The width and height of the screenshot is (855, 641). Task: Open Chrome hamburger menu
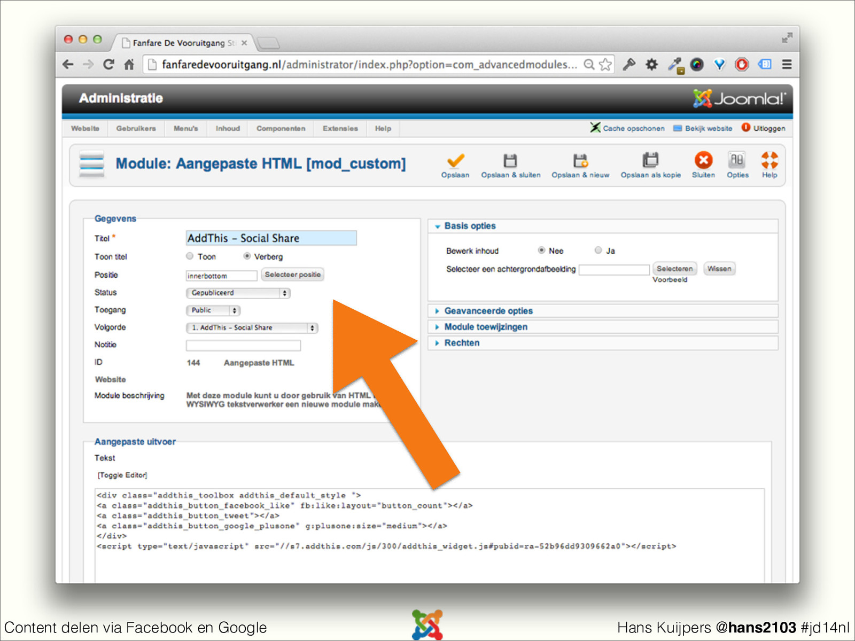(787, 65)
